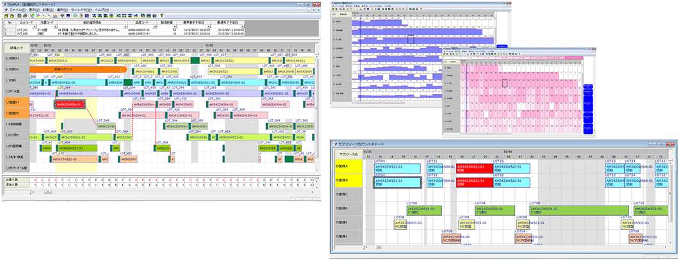Select the red AM3423W504-01 Gantt bar
The image size is (679, 260).
coord(69,104)
